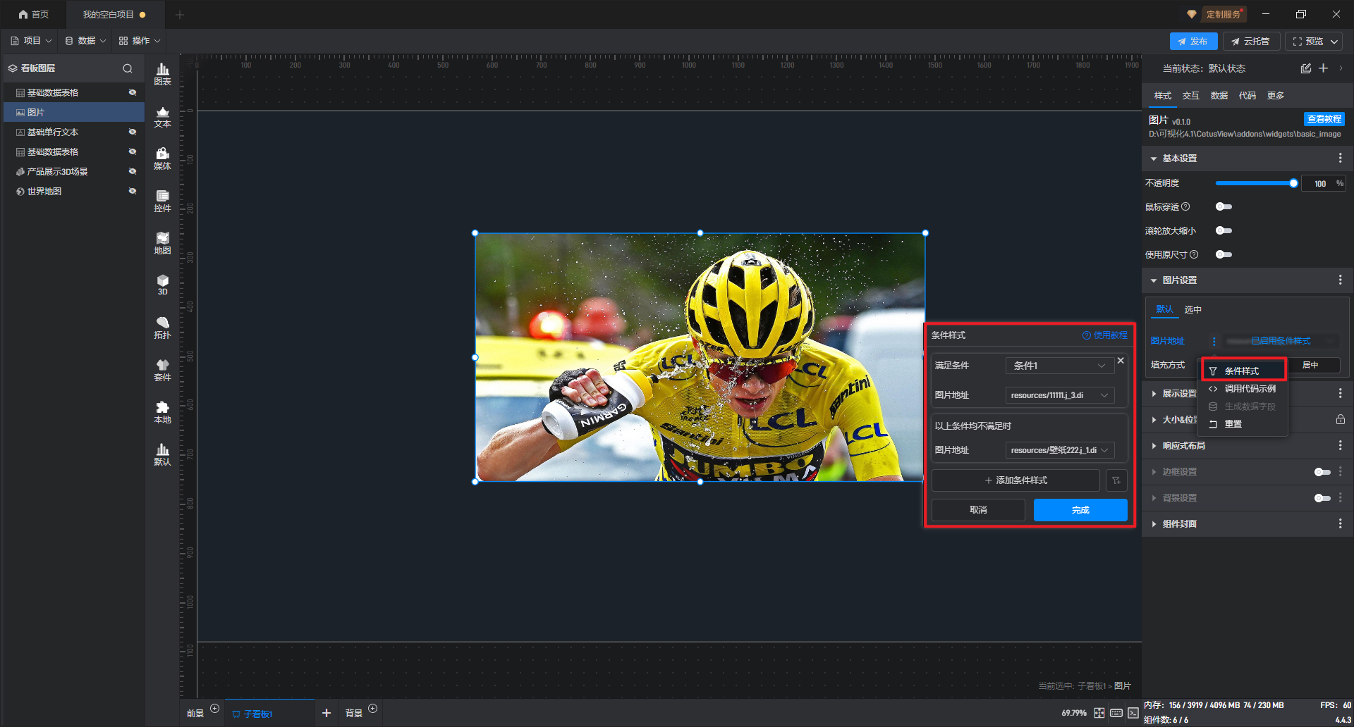Switch to the 数据 properties tab
This screenshot has width=1354, height=727.
click(x=1219, y=96)
